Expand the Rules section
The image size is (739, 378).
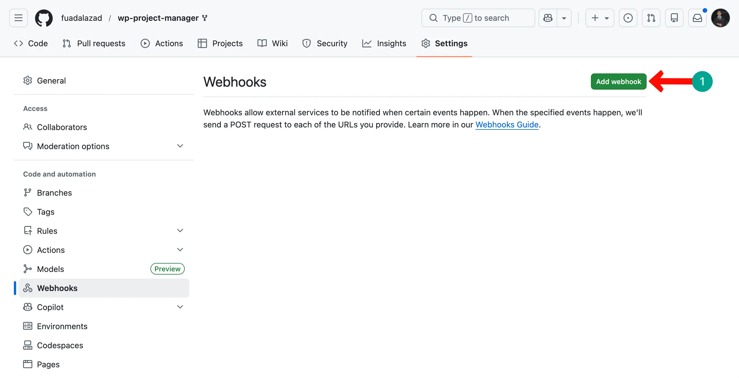tap(180, 230)
